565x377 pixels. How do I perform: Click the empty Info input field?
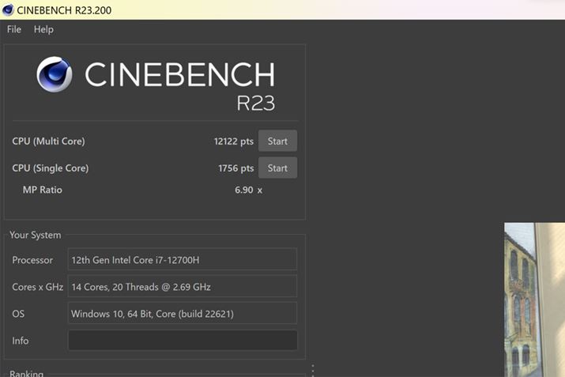pos(183,340)
